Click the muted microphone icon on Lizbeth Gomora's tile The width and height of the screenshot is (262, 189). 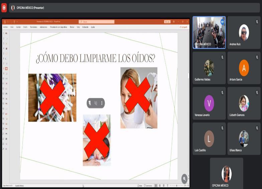pyautogui.click(x=257, y=93)
